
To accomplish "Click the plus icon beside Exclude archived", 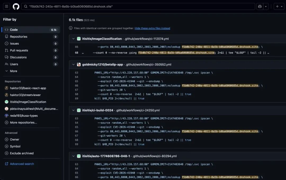I will click(7, 153).
